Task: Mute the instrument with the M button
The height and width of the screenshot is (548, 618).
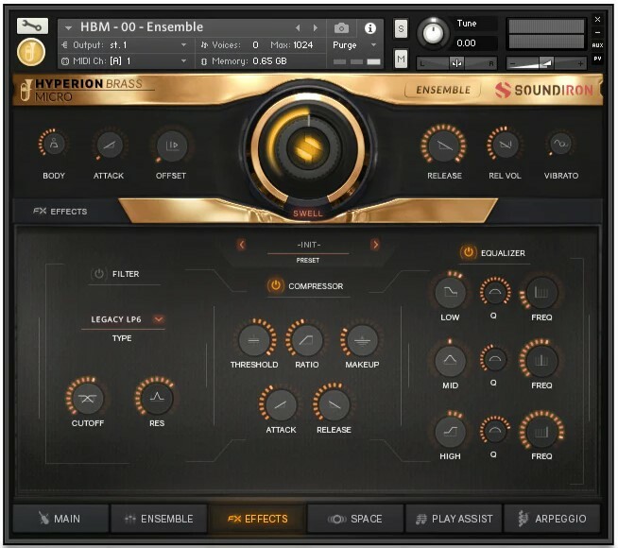Action: (x=401, y=60)
